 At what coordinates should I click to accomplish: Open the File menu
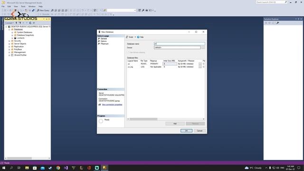coord(3,6)
